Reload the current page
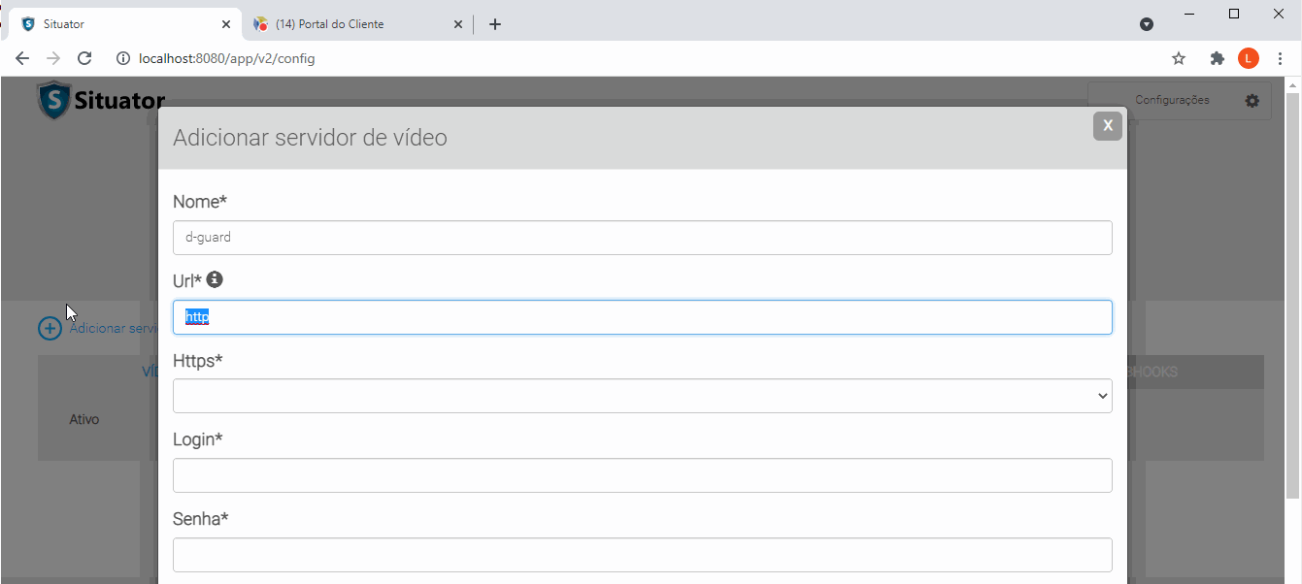1302x584 pixels. (84, 58)
